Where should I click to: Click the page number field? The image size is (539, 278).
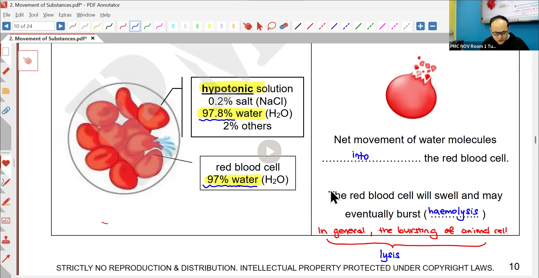click(33, 26)
